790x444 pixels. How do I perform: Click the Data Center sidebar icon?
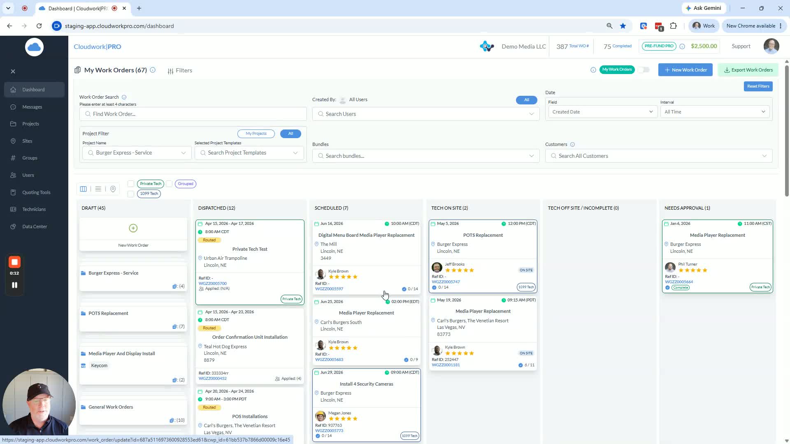coord(13,227)
